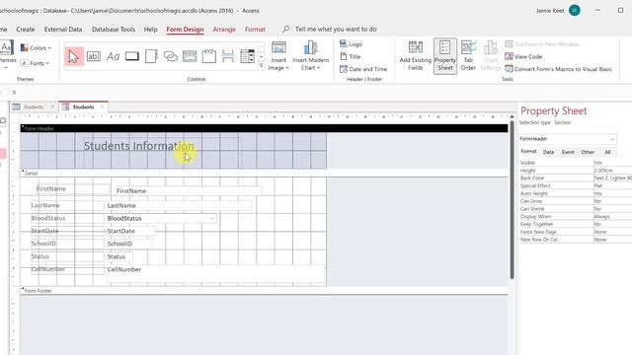Select the Form Footer section bar
The image size is (632, 355).
pyautogui.click(x=264, y=291)
